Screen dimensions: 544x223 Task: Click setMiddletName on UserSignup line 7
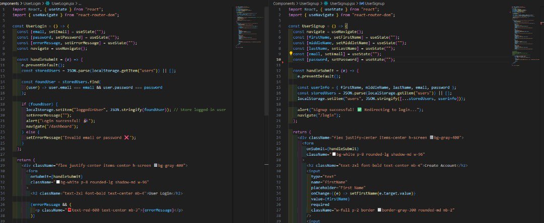353,43
